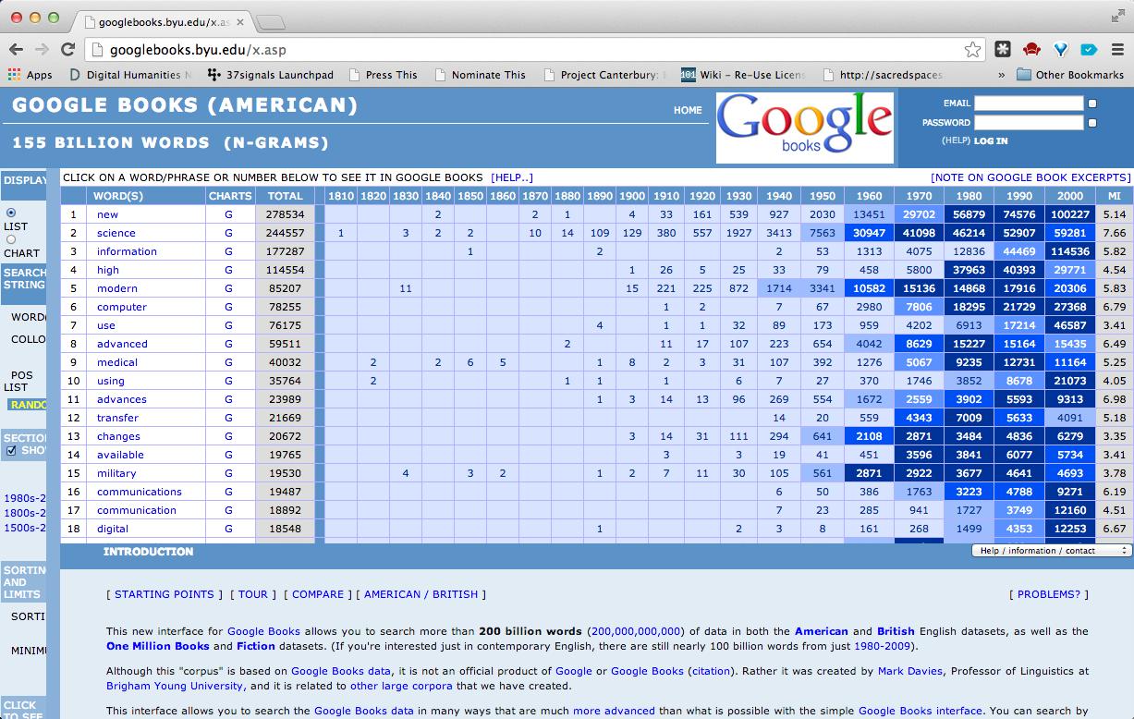The image size is (1134, 719).
Task: Click the LOG IN button
Action: click(991, 140)
